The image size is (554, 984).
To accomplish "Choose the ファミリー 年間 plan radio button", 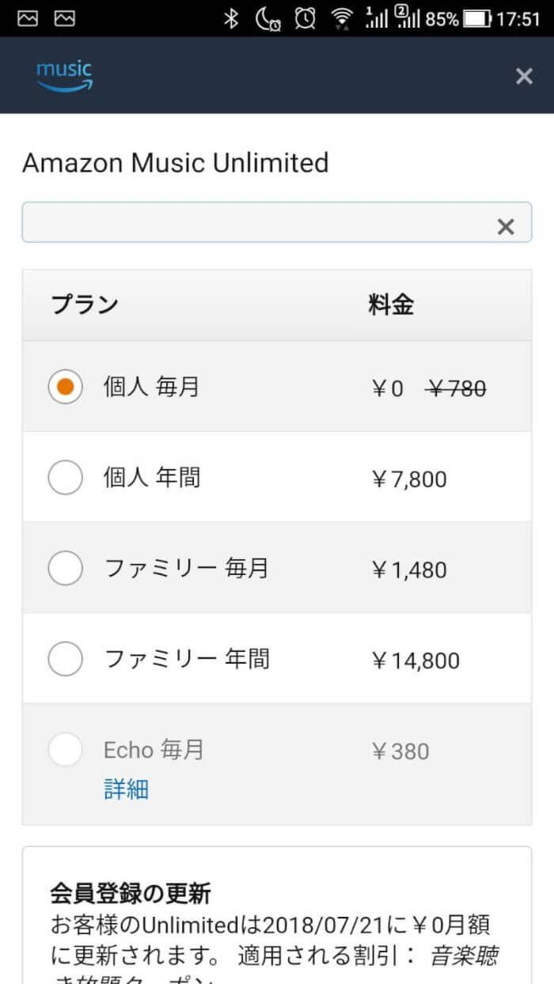I will tap(65, 660).
